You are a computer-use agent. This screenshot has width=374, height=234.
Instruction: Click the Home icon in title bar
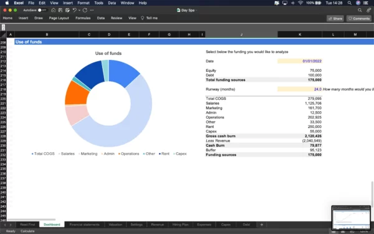pos(54,10)
